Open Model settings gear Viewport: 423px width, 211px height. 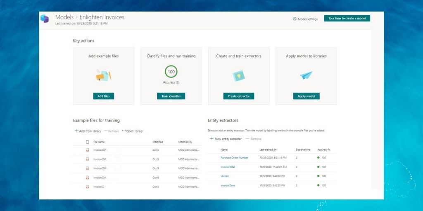pos(295,19)
